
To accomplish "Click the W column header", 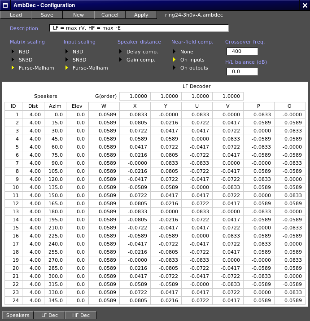I will 104,106.
